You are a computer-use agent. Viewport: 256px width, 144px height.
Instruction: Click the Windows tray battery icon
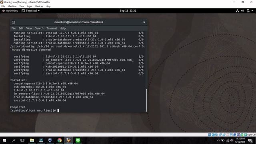pyautogui.click(x=223, y=140)
